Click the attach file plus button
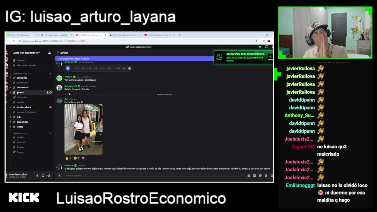Viewport: 377px width, 212px height. [59, 176]
